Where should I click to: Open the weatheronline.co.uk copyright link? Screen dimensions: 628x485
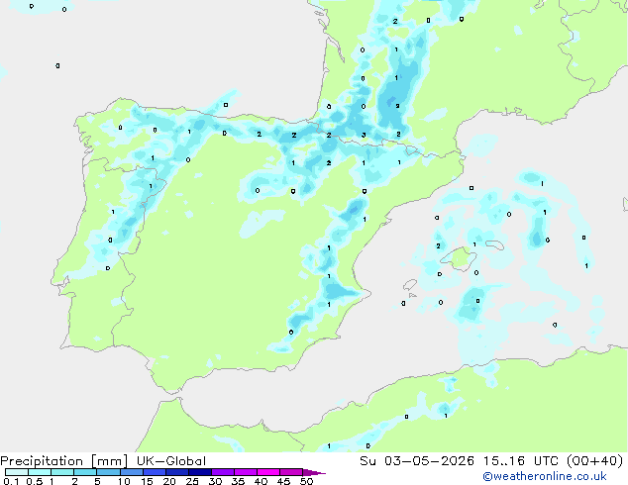(x=545, y=476)
